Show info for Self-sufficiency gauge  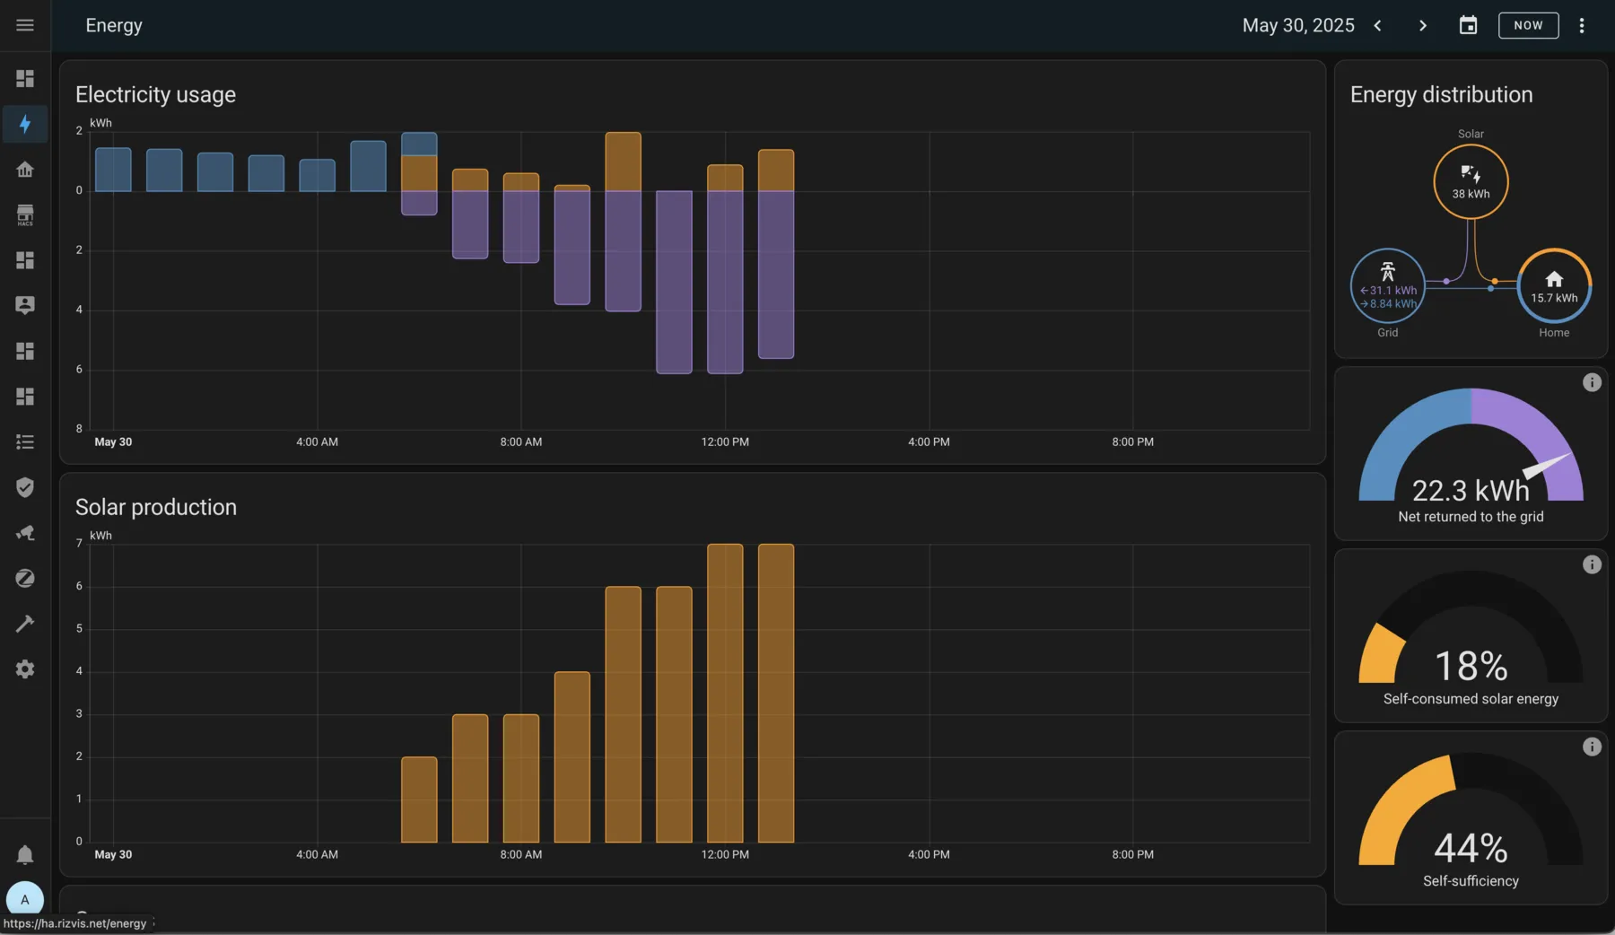pos(1592,747)
